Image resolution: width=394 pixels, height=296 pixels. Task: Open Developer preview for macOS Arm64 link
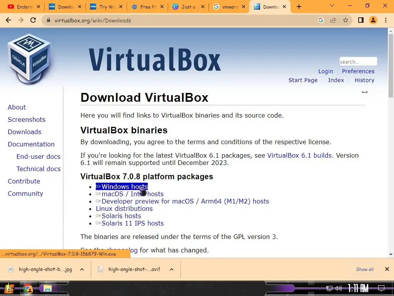pyautogui.click(x=182, y=201)
